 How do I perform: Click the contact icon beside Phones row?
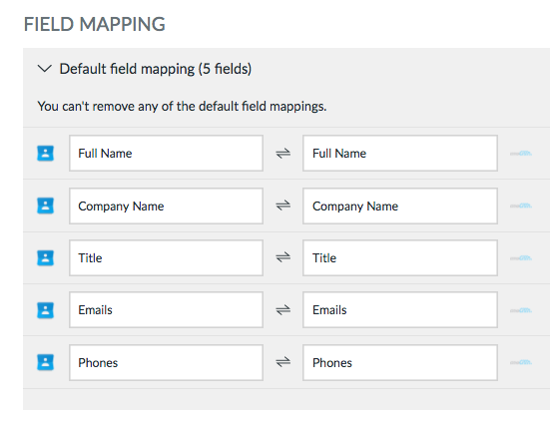(45, 362)
